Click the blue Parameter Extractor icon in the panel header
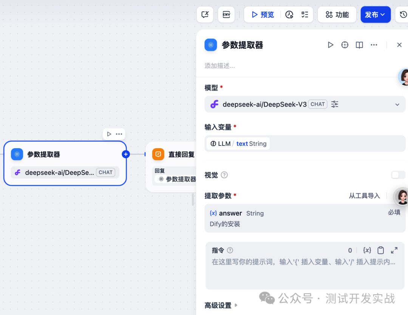Image resolution: width=408 pixels, height=315 pixels. [x=211, y=45]
